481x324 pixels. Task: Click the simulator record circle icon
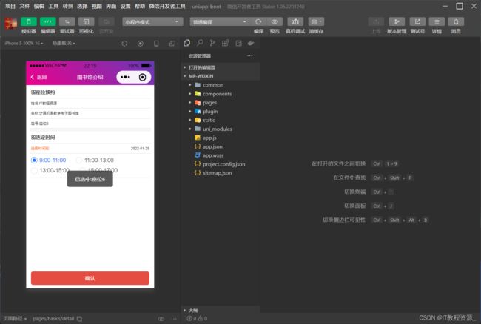[141, 44]
